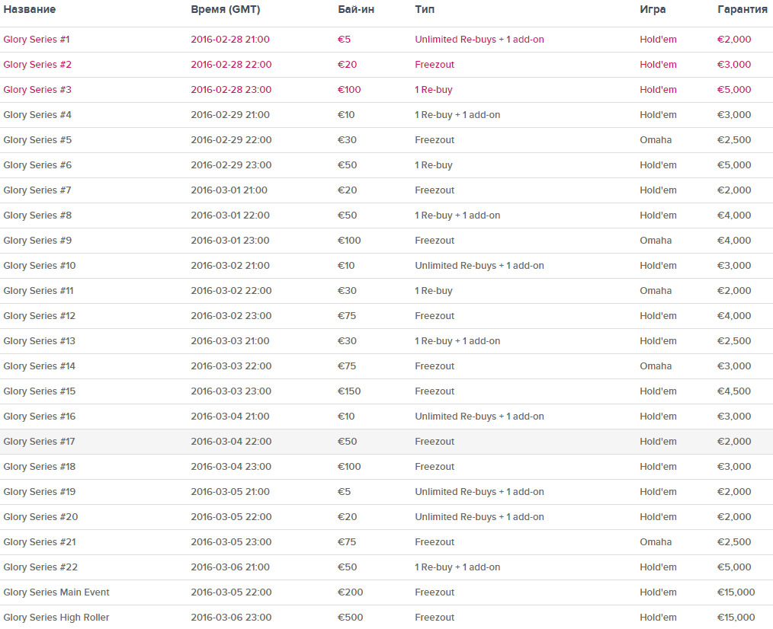Select the Glory Series #7 row name

click(37, 190)
